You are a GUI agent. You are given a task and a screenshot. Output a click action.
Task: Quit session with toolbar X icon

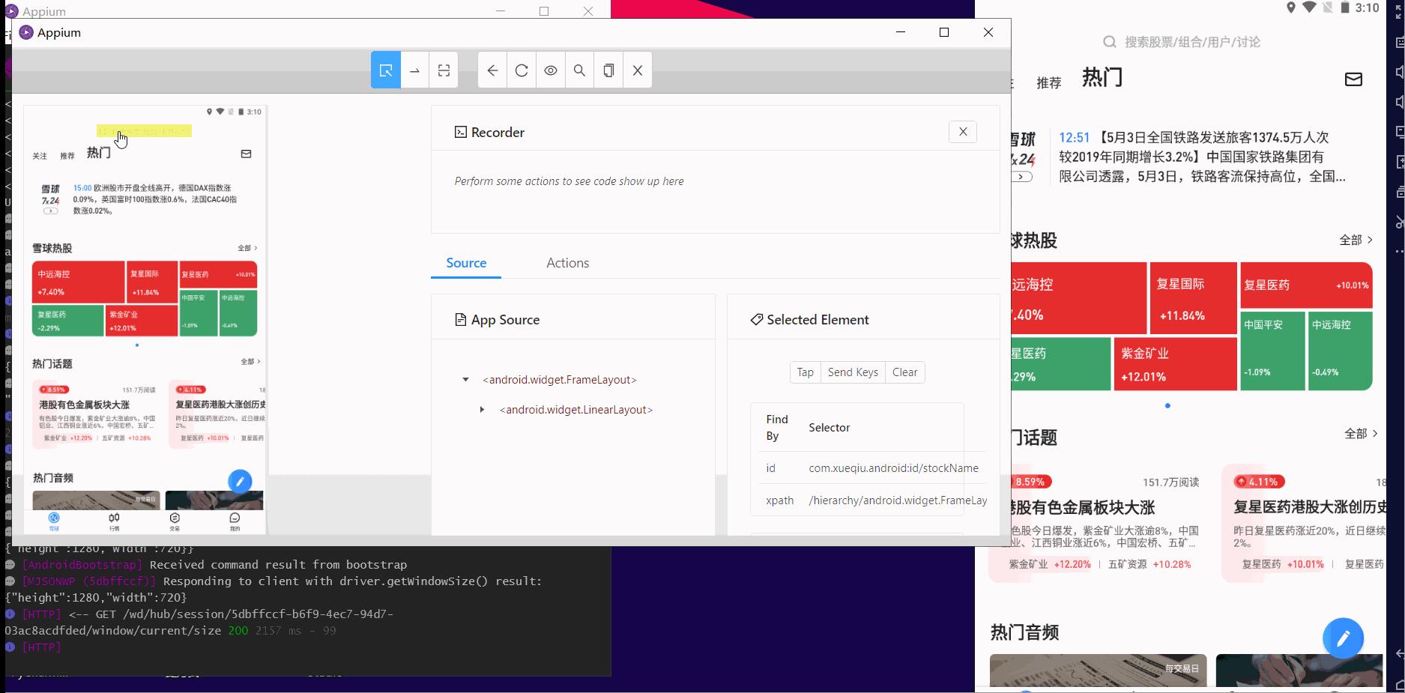coord(638,70)
